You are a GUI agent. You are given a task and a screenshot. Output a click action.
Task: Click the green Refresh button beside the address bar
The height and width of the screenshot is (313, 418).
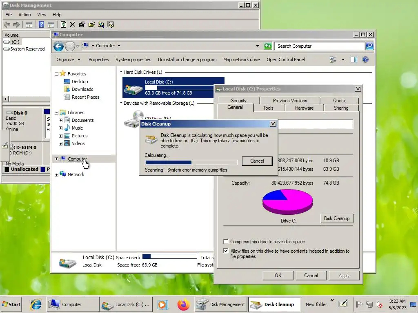pos(268,46)
